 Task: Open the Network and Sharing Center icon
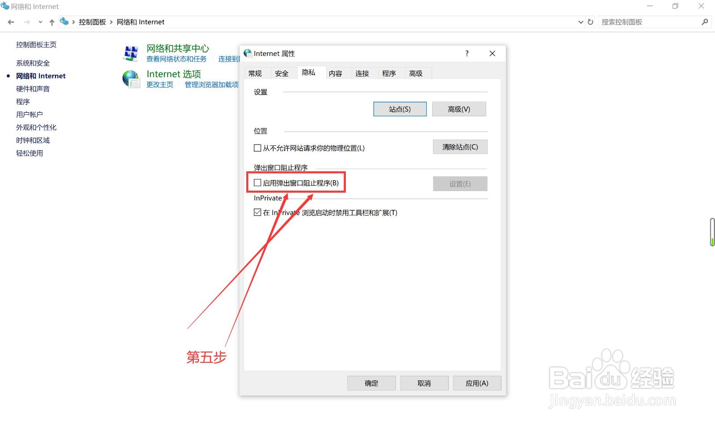[x=131, y=53]
